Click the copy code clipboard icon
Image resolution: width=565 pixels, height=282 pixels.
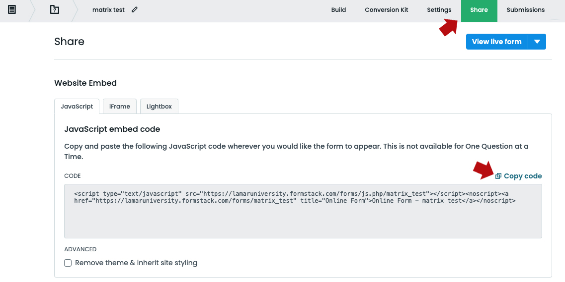pyautogui.click(x=498, y=176)
